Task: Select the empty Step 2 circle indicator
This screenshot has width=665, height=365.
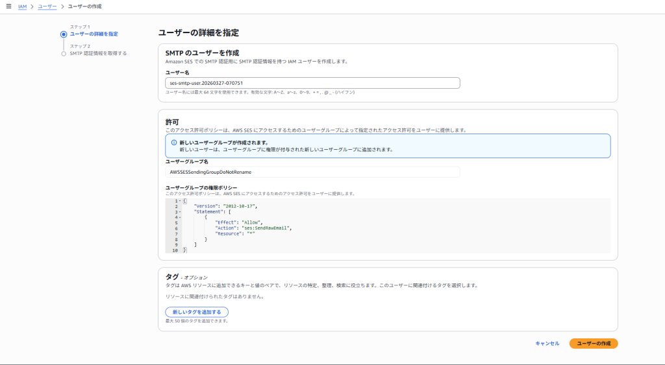Action: (64, 54)
